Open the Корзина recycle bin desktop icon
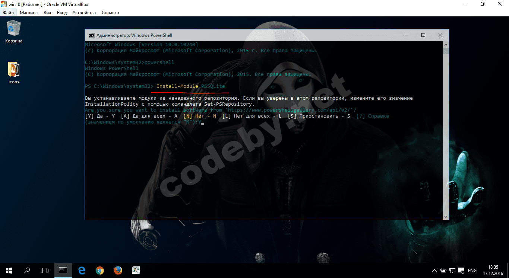 click(14, 32)
